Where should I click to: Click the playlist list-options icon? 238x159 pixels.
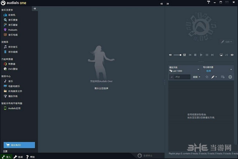(223, 77)
